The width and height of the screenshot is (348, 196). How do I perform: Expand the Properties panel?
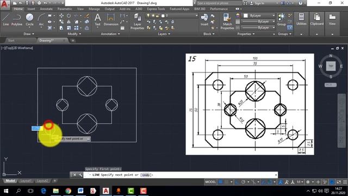coord(246,34)
